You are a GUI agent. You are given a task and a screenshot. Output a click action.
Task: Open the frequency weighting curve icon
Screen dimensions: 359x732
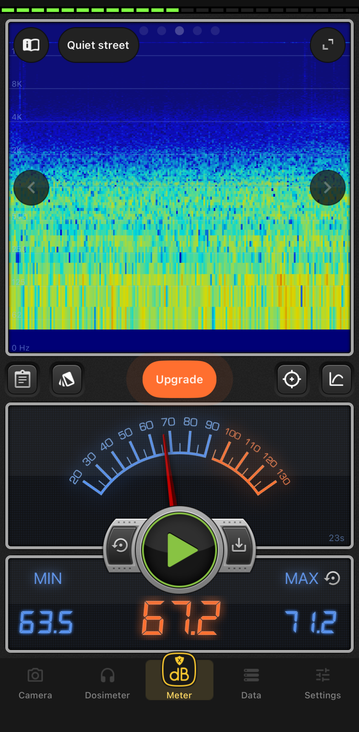tap(336, 379)
